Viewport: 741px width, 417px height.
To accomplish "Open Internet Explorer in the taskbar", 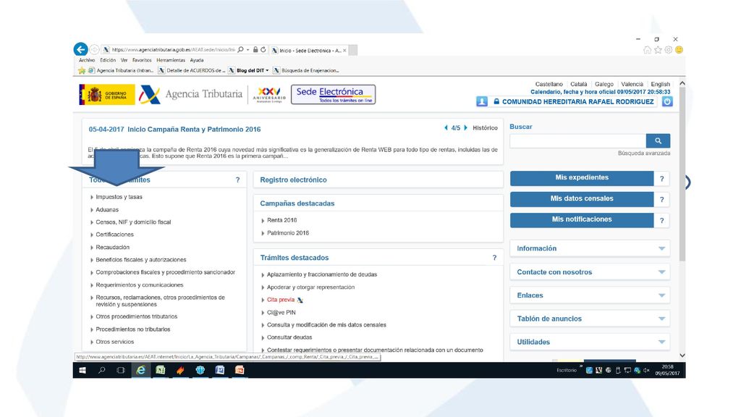I will 141,370.
